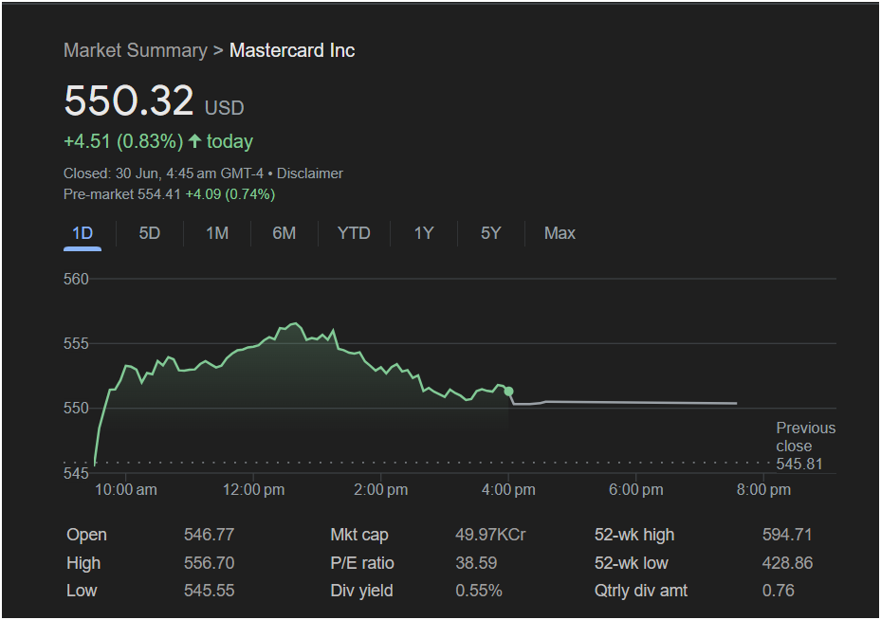
Task: Click the Mastercard Inc title
Action: coord(292,50)
